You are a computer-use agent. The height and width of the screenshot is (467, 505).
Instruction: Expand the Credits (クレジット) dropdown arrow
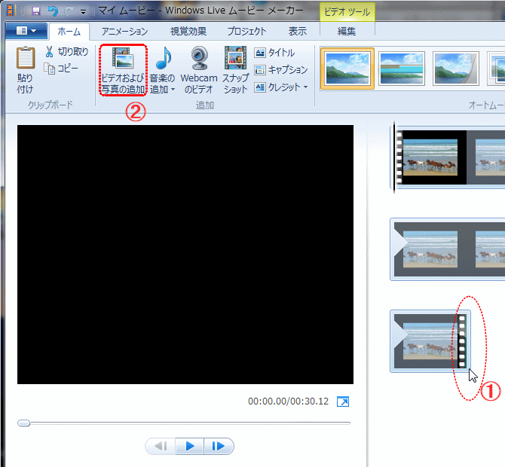click(306, 87)
